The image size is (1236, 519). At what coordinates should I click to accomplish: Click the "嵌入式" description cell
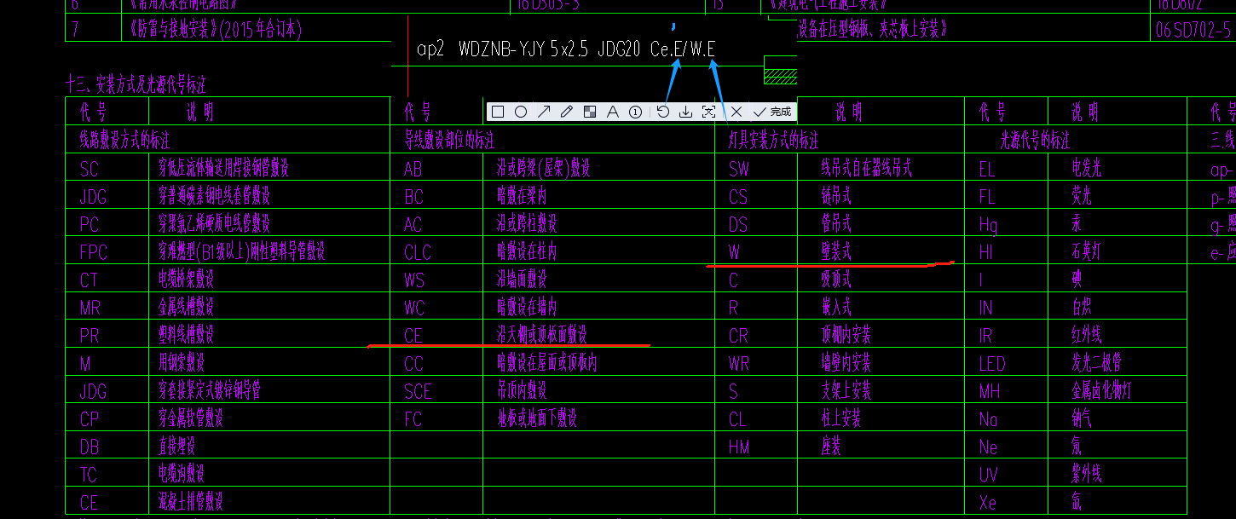836,308
